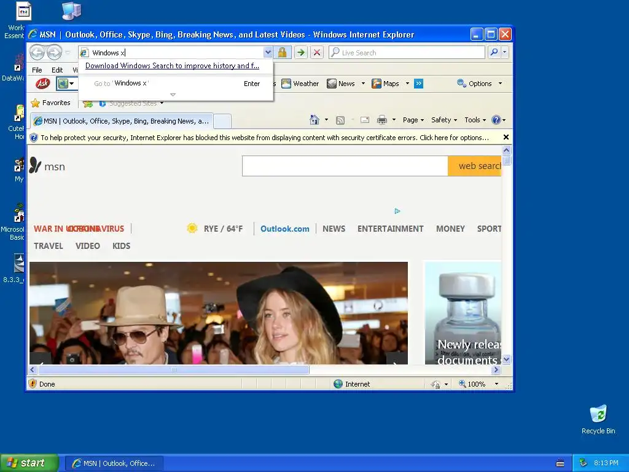Screen dimensions: 629x472
Task: Expand the Ask toolbar search engine dropdown
Action: click(71, 84)
